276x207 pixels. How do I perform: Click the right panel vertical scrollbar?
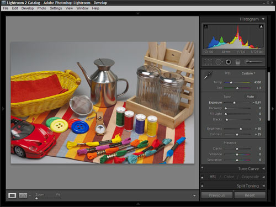tap(269, 97)
